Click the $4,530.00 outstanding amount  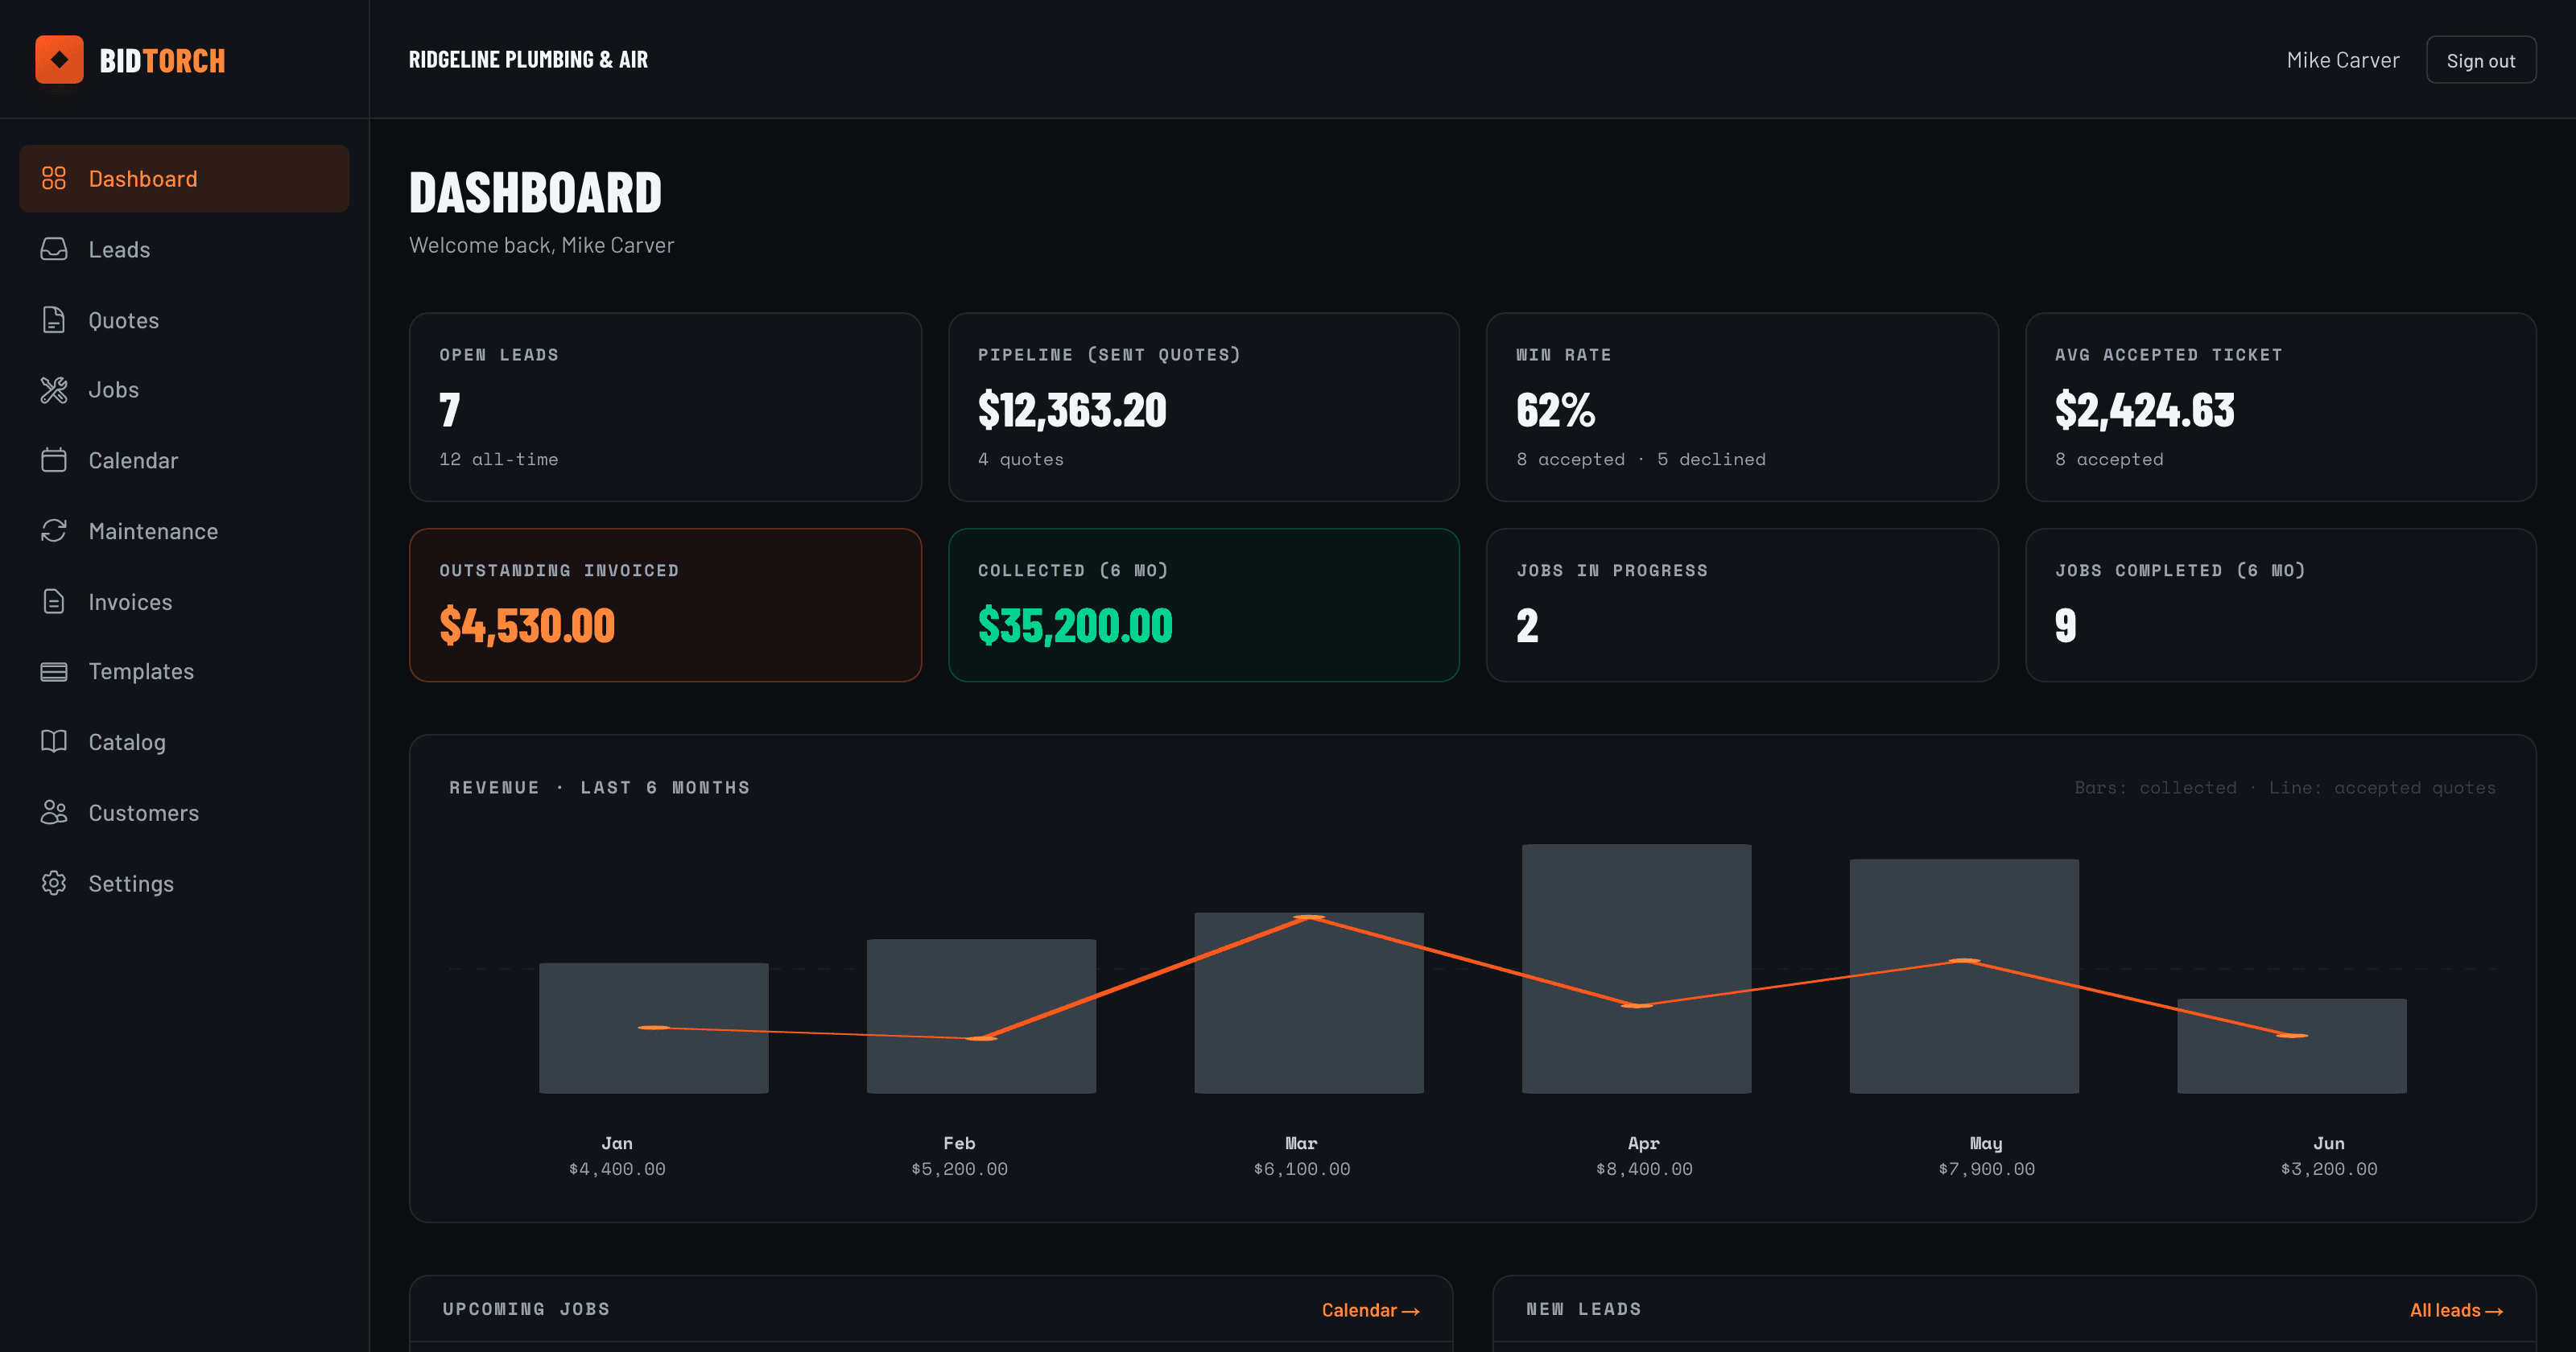[527, 626]
